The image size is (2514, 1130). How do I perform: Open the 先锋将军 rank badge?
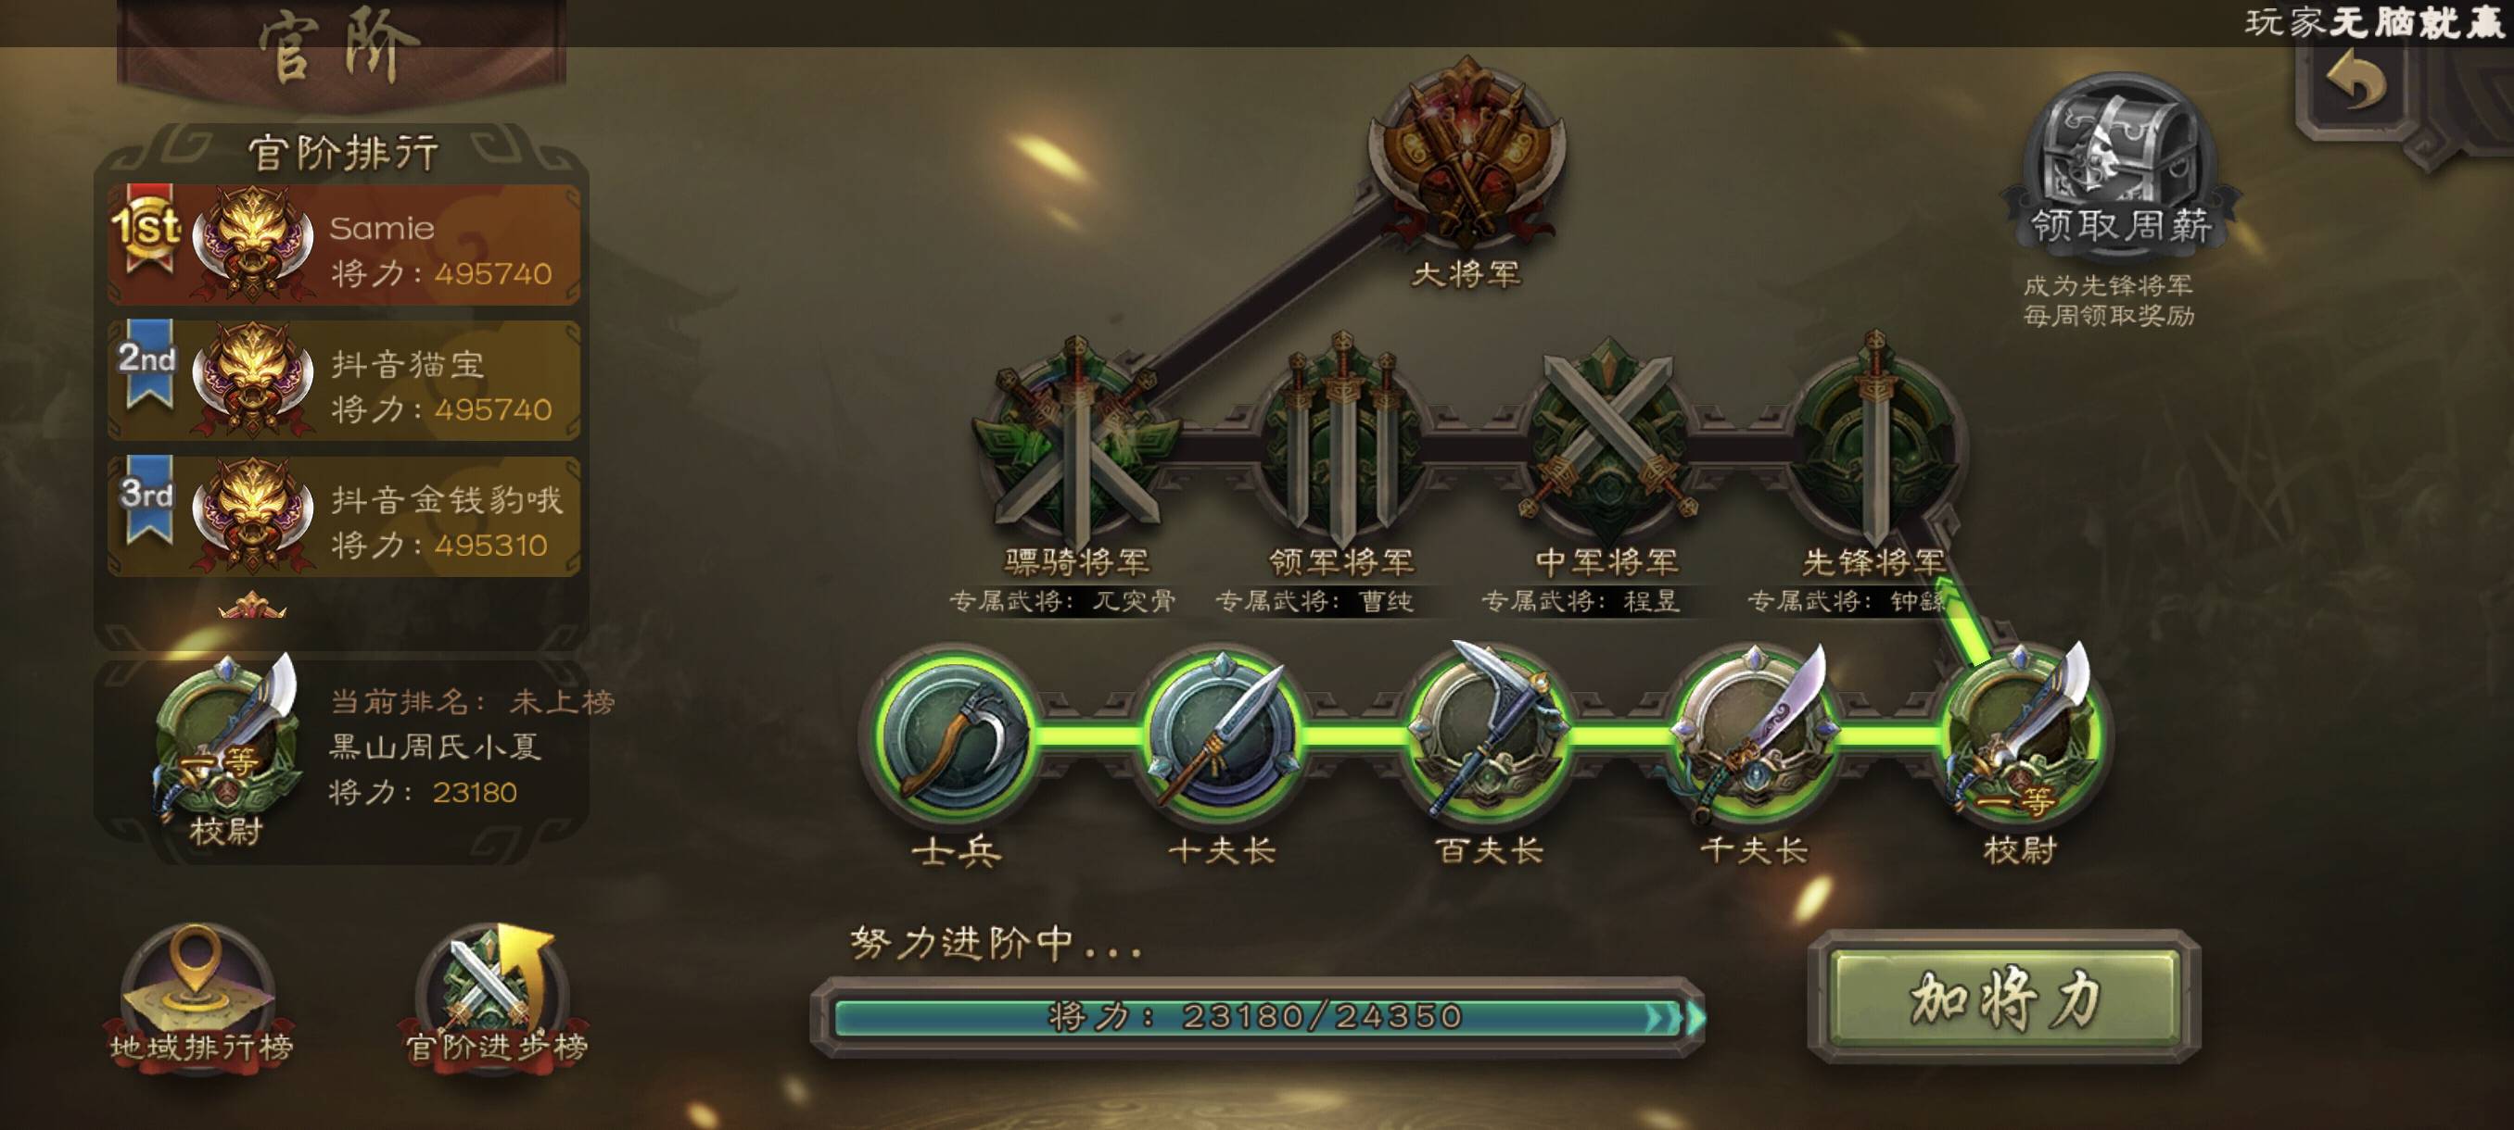coord(1873,441)
